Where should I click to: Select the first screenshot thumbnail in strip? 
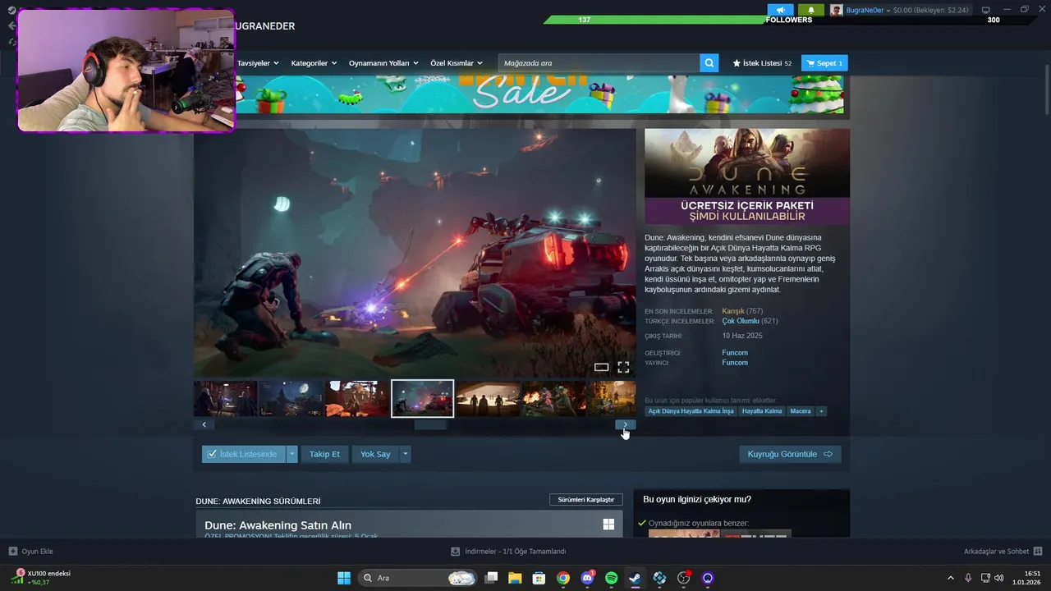point(226,398)
